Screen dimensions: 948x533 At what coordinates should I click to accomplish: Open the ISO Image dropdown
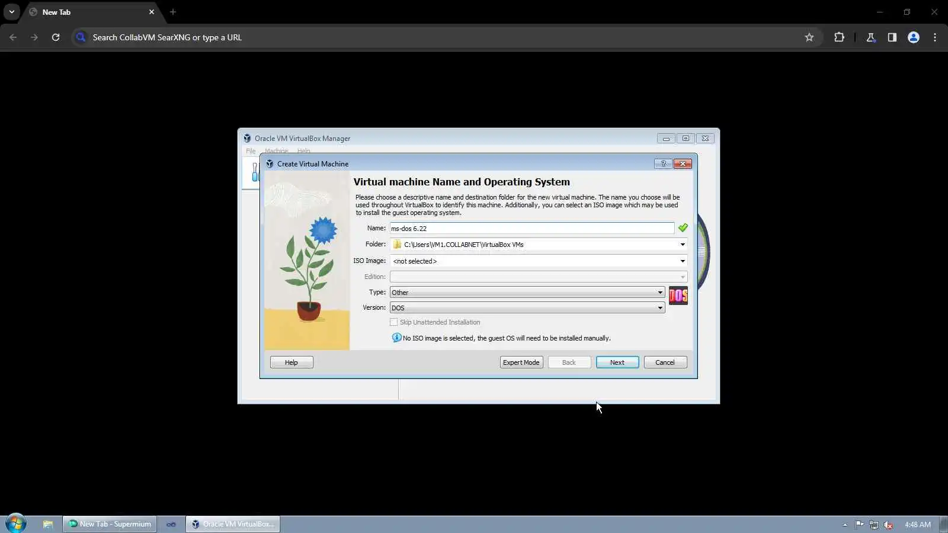pos(682,261)
